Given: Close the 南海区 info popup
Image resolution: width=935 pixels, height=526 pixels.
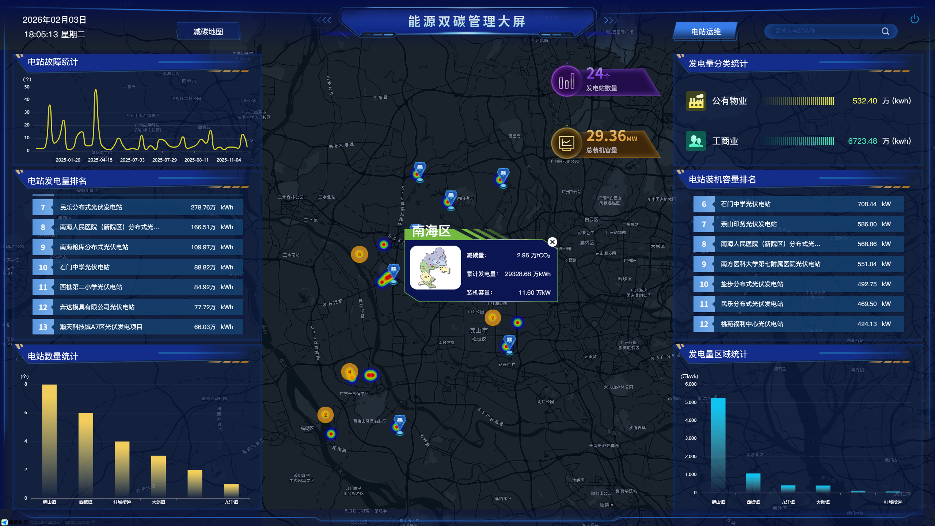Looking at the screenshot, I should point(552,242).
